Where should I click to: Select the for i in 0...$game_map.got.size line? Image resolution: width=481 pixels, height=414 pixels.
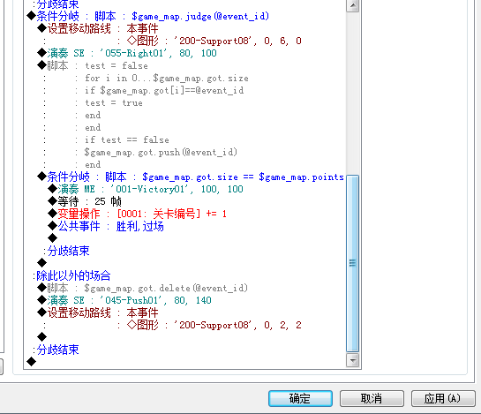coord(167,78)
